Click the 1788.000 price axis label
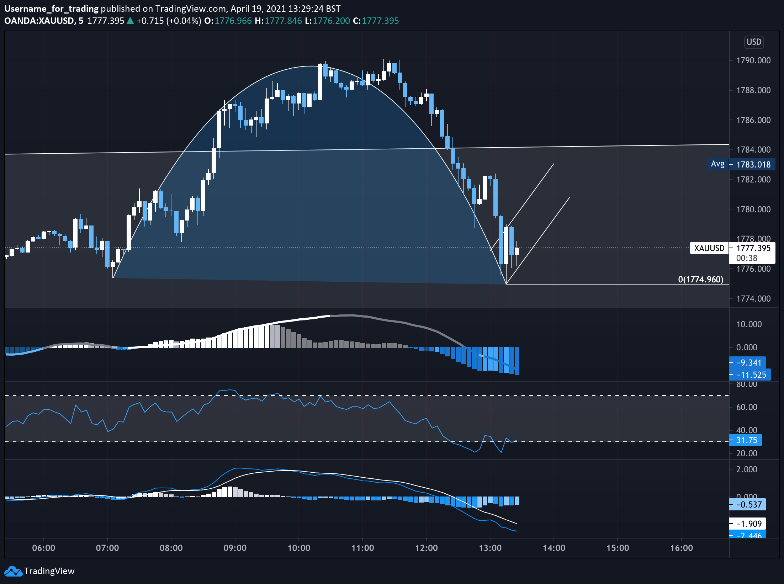The image size is (784, 584). tap(753, 90)
